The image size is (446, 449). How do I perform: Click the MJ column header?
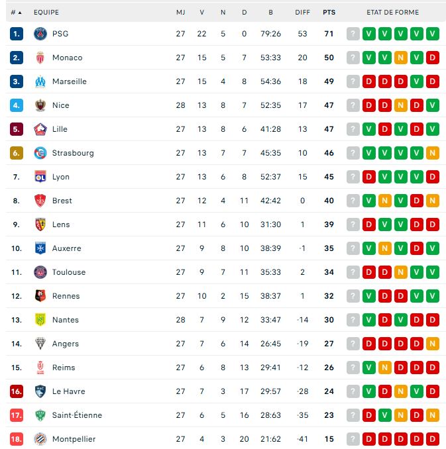[180, 13]
